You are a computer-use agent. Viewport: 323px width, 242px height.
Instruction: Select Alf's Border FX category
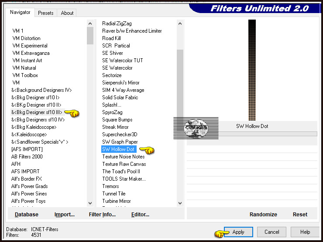click(27, 179)
